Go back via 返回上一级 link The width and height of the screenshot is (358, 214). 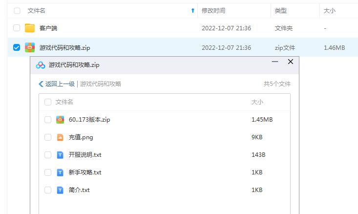(x=57, y=84)
